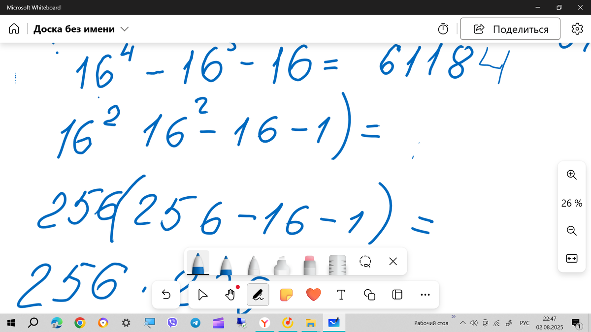This screenshot has width=591, height=332.
Task: Open the Windows Start menu
Action: 11,323
